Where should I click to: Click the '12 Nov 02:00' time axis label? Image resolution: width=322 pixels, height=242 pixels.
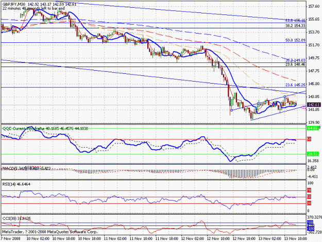tap(192, 239)
